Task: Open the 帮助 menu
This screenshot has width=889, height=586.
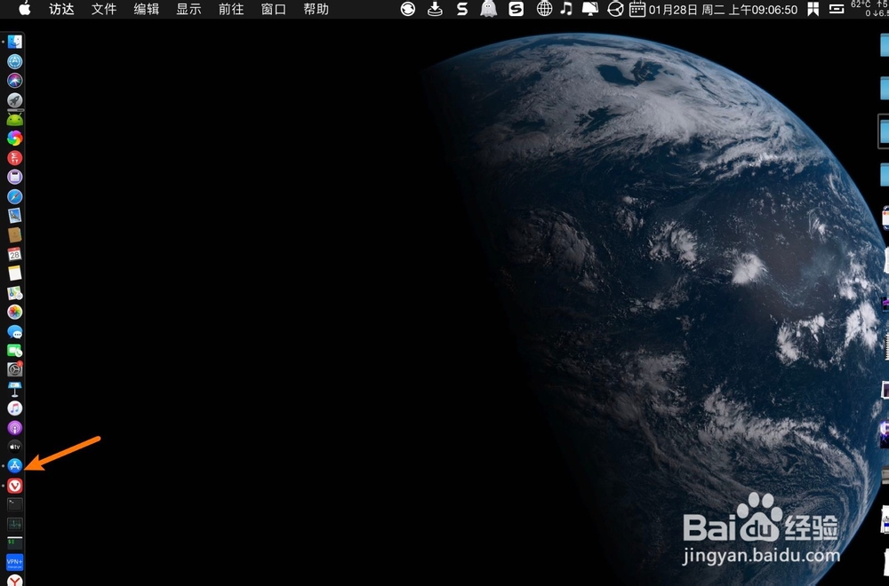Action: [x=316, y=9]
